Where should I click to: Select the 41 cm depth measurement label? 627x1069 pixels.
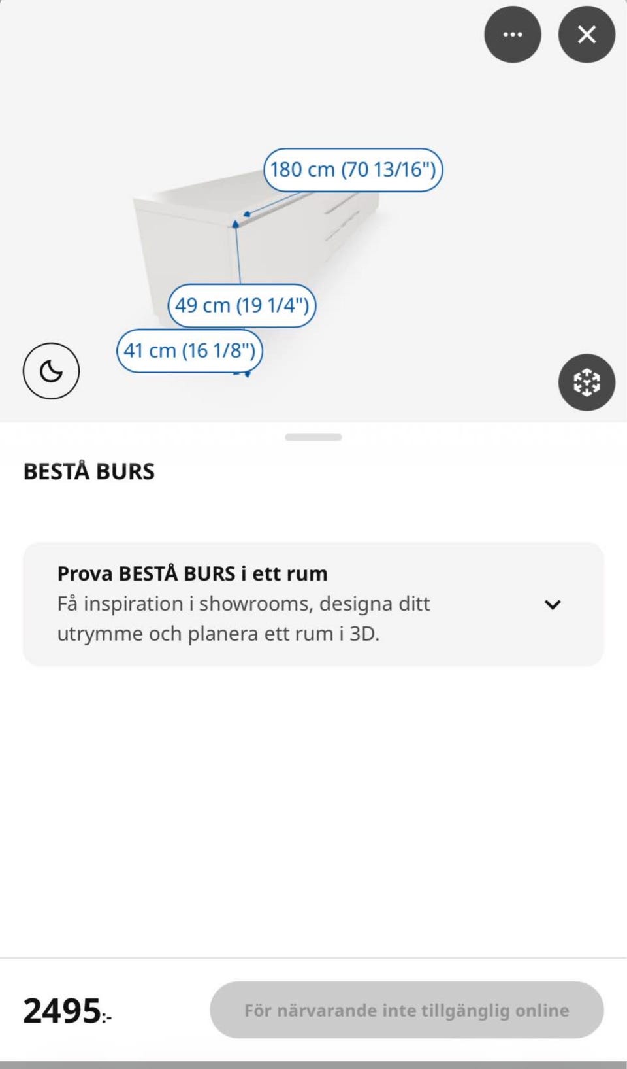pyautogui.click(x=189, y=351)
